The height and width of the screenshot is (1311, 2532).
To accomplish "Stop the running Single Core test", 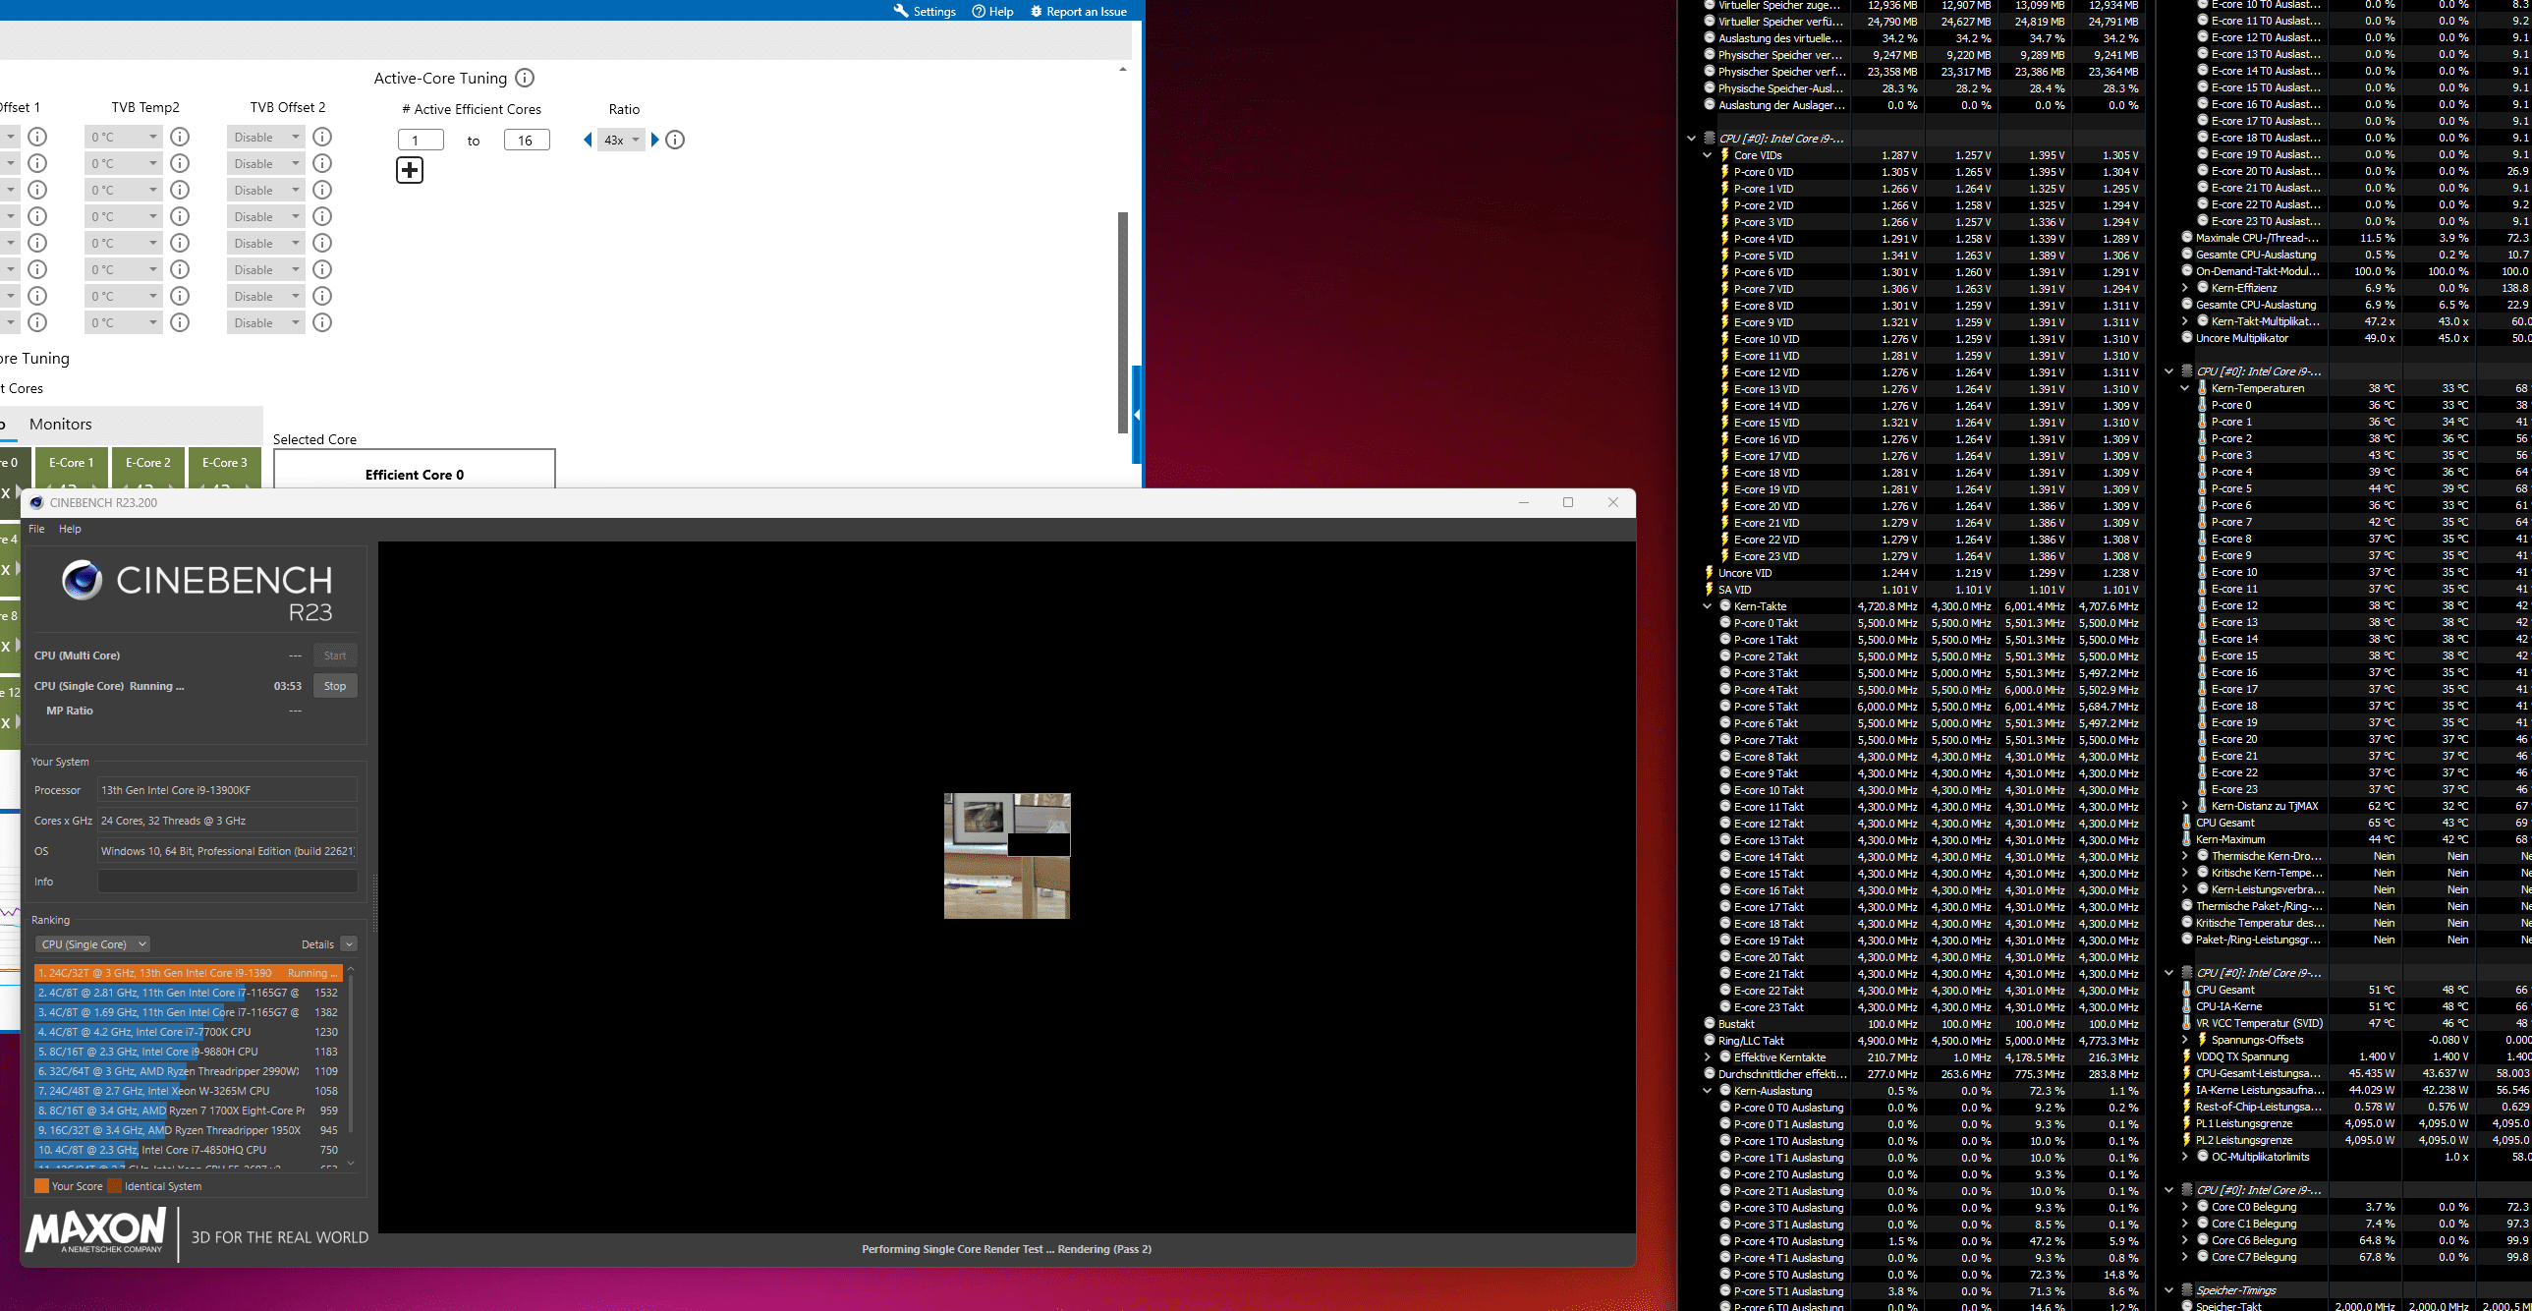I will pos(335,687).
